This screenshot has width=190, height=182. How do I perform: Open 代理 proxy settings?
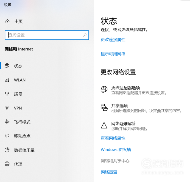pyautogui.click(x=18, y=164)
